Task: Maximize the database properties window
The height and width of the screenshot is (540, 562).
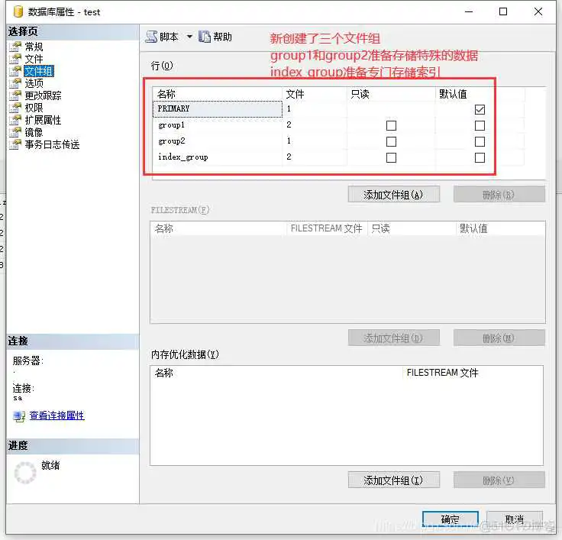Action: pos(503,11)
